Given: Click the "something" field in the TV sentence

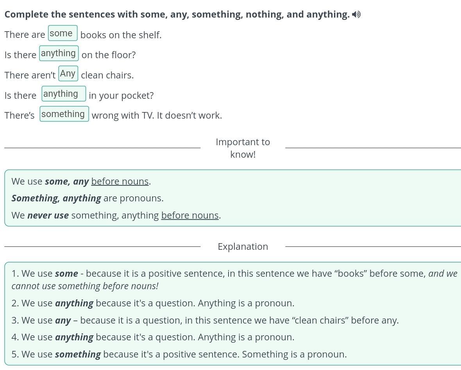Looking at the screenshot, I should click(x=64, y=114).
